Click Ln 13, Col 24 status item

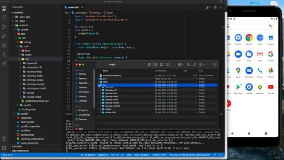pyautogui.click(x=88, y=155)
